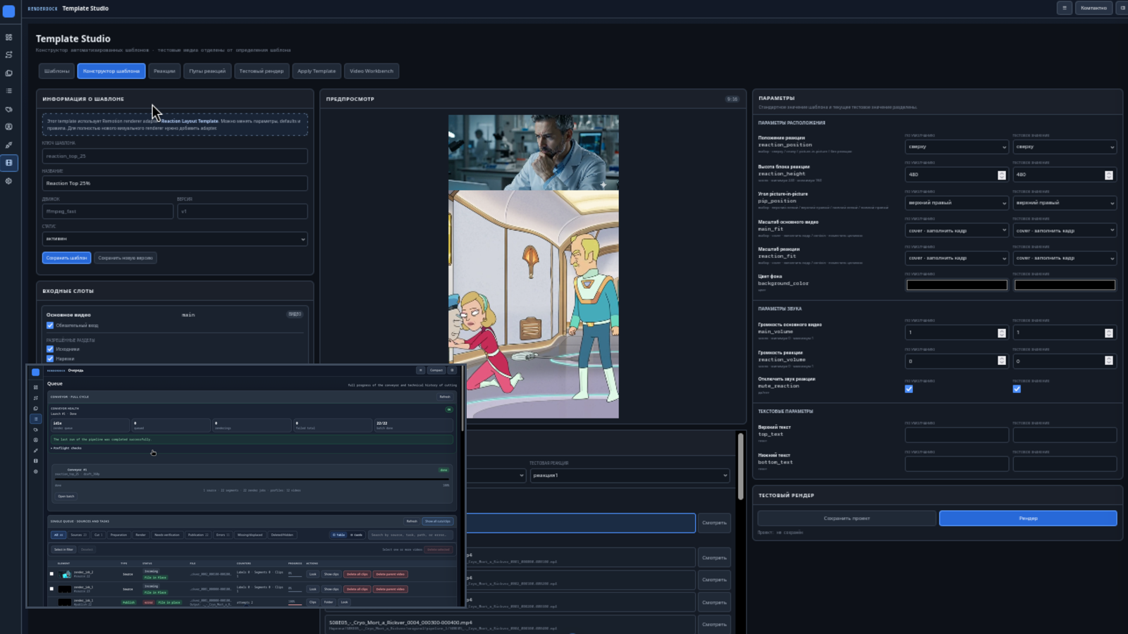Switch to the Тестовый рендер tab
Image resolution: width=1128 pixels, height=634 pixels.
pos(261,71)
